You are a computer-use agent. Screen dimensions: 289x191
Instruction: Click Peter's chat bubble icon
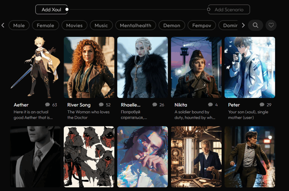(262, 105)
